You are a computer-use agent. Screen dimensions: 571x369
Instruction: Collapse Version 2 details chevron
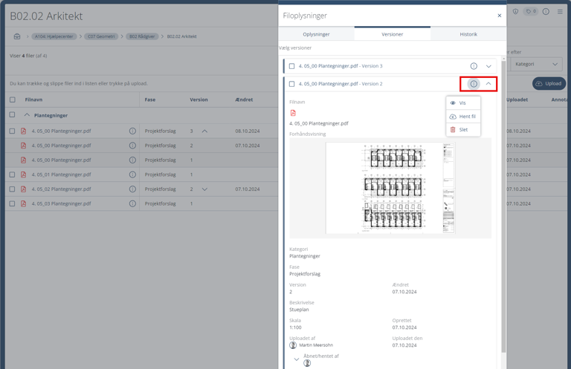(x=488, y=84)
